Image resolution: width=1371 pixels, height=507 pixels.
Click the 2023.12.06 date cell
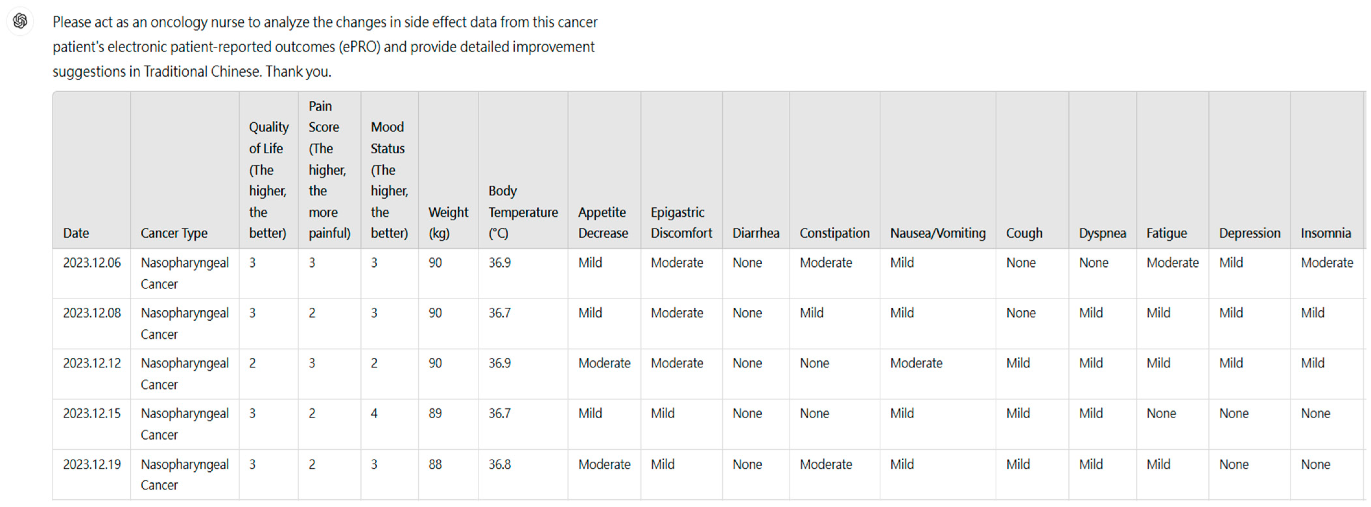click(x=91, y=263)
